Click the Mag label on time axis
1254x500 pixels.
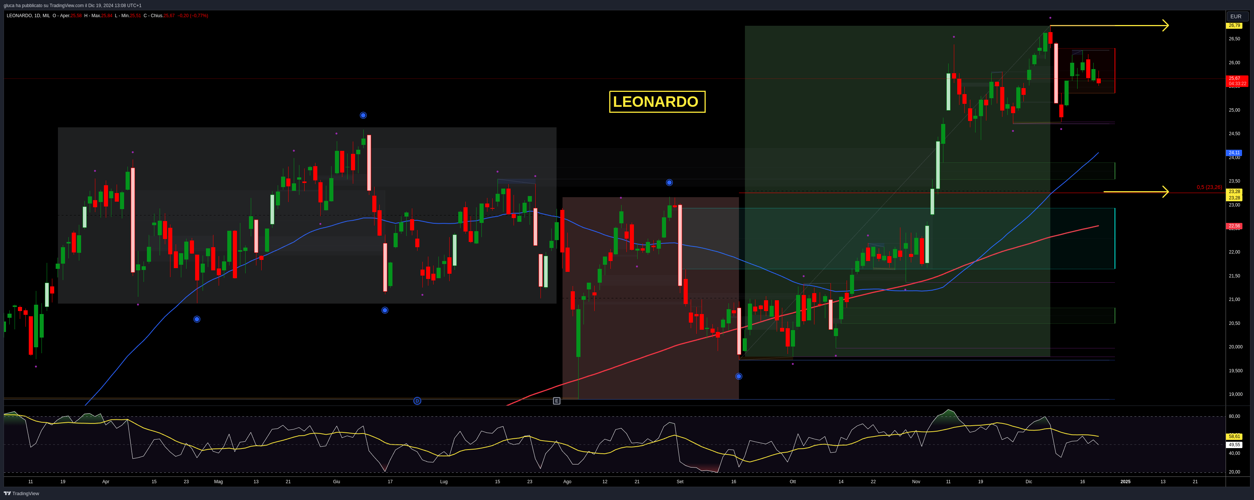[x=219, y=482]
